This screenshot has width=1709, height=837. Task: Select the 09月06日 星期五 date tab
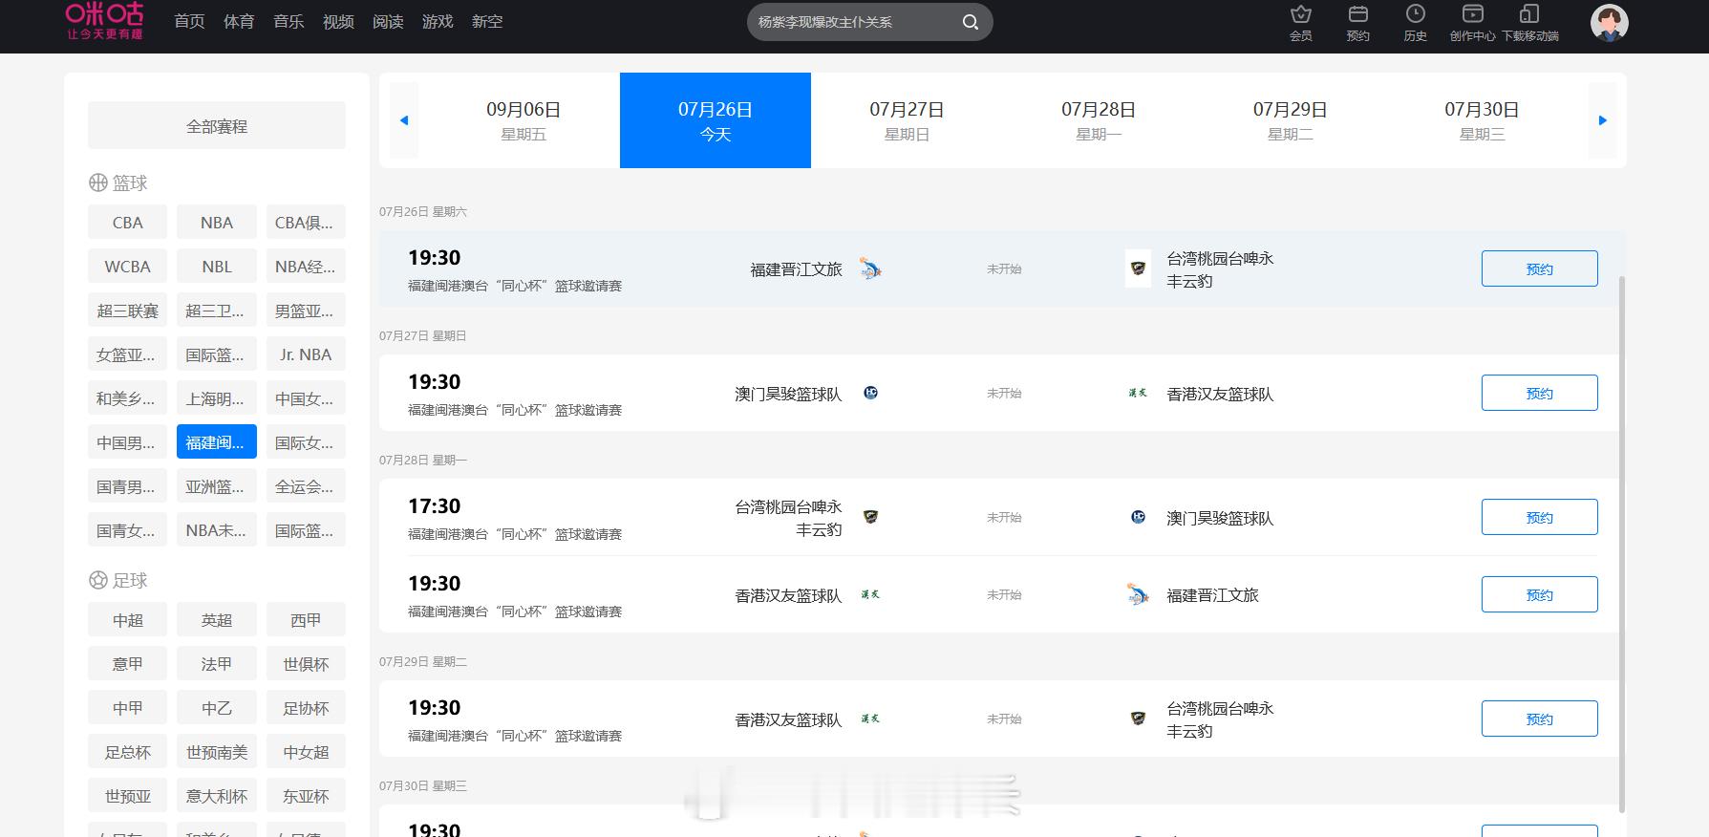[523, 120]
